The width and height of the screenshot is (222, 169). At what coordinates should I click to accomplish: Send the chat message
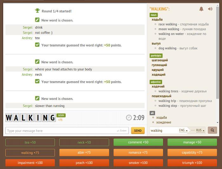[138, 130]
